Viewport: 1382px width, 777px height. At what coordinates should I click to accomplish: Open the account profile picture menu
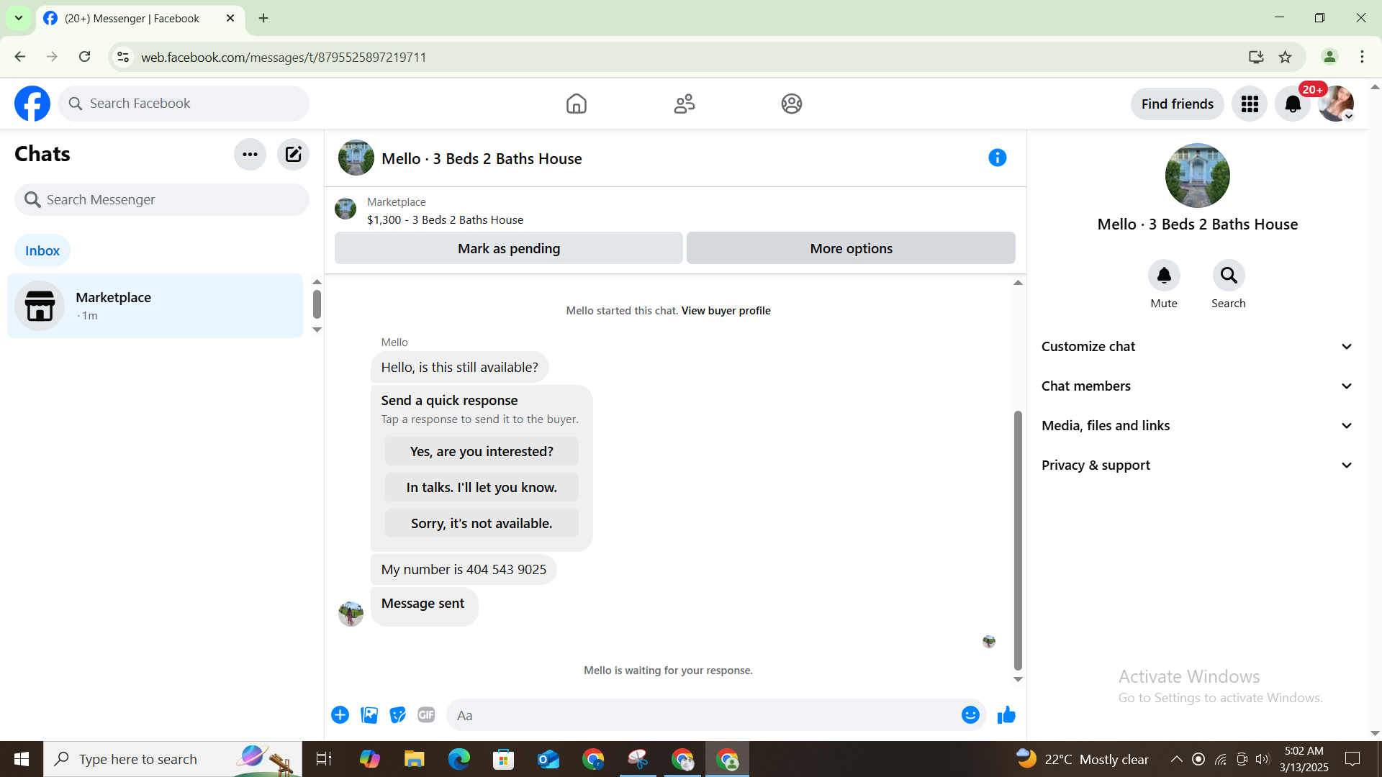coord(1336,104)
